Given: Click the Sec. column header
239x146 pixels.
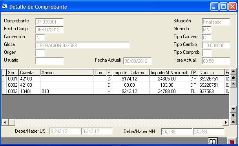Looking at the screenshot, I should tap(13, 73).
